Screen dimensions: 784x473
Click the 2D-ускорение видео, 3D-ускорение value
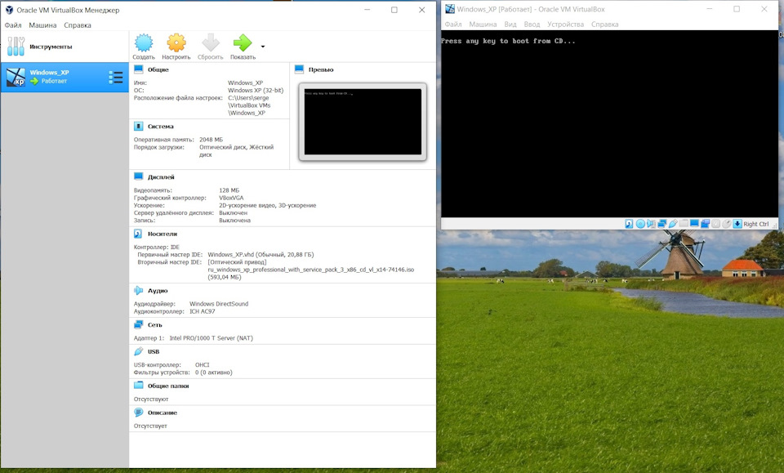(268, 205)
